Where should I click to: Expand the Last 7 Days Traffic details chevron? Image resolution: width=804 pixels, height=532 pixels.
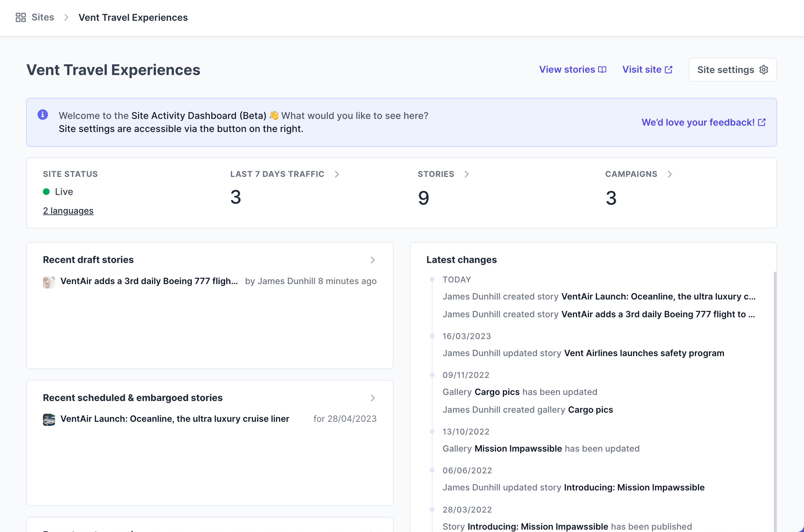point(337,174)
